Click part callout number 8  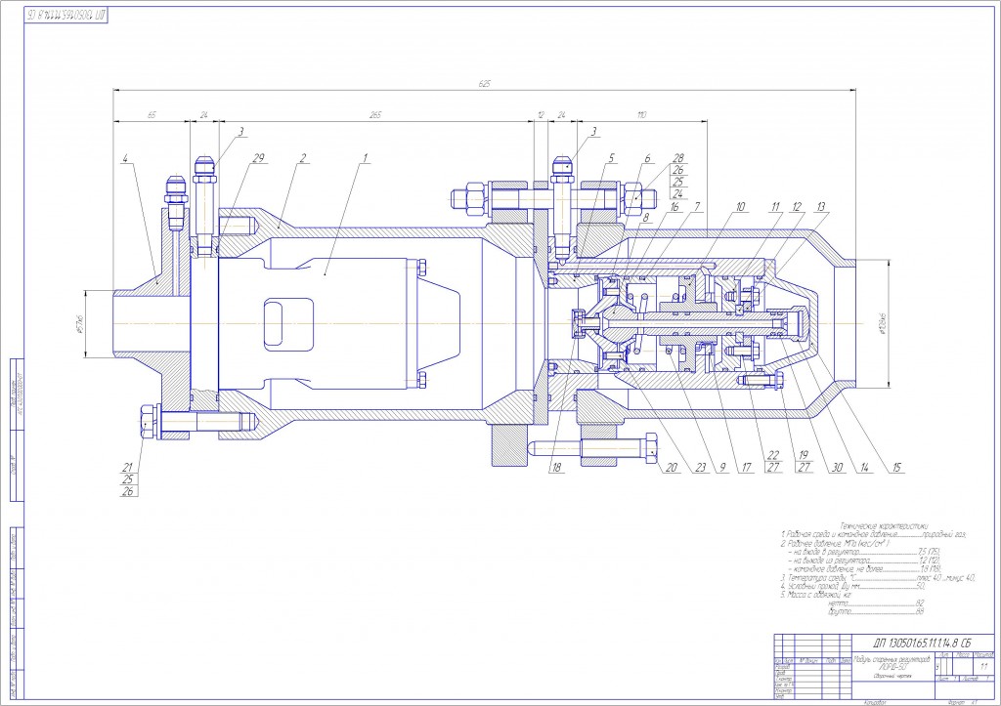tap(645, 217)
